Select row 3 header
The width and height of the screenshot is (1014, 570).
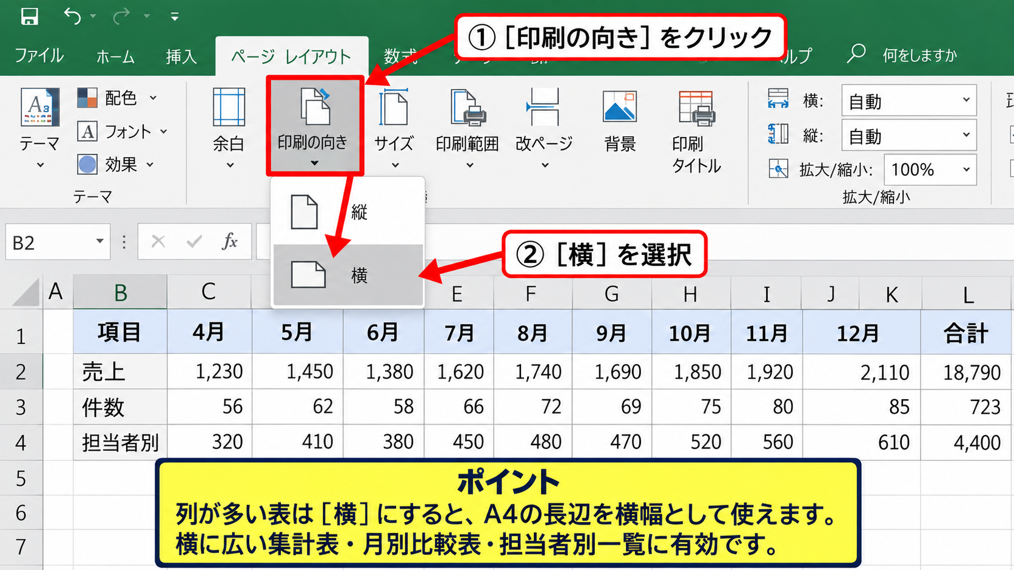click(x=21, y=407)
